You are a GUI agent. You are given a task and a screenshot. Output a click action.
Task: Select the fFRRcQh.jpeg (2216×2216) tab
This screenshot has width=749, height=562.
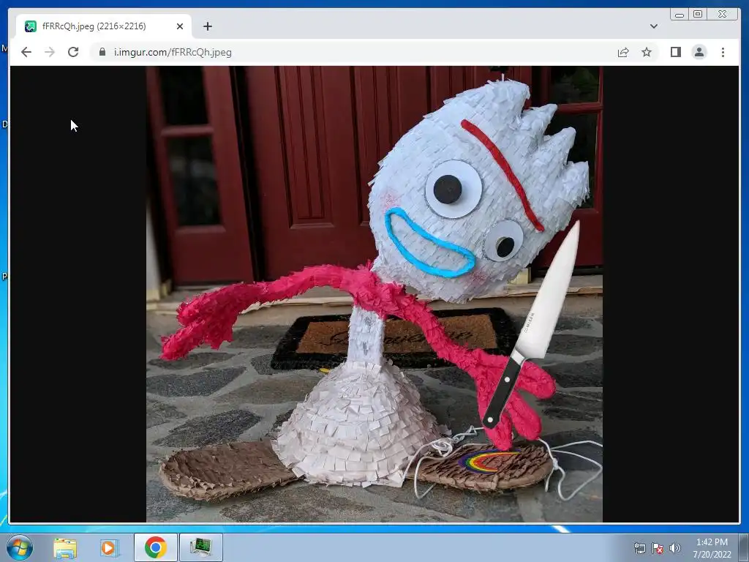[104, 26]
